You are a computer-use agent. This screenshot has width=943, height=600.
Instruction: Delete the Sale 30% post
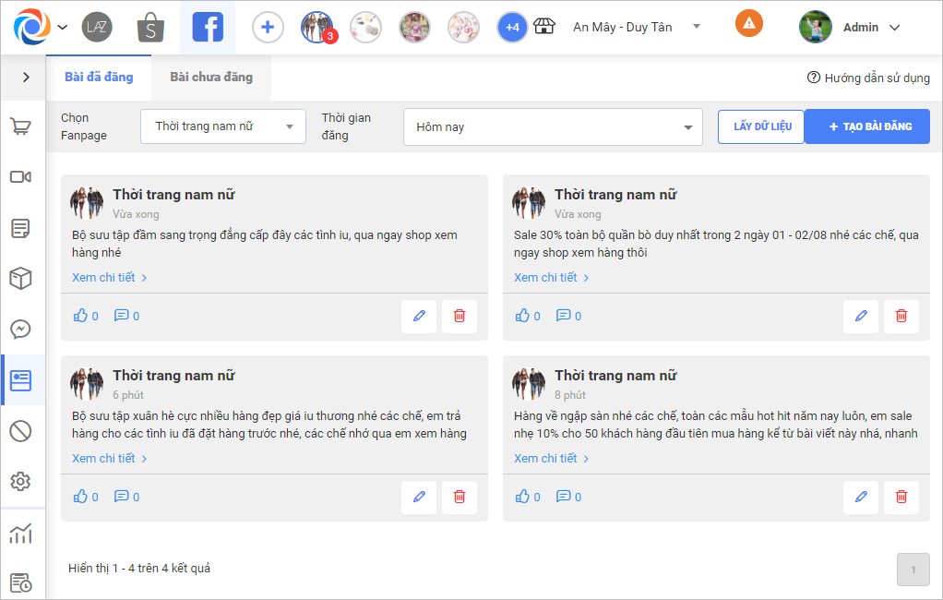[x=901, y=317]
